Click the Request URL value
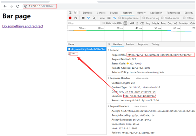Viewport: 196px width, 136px height. click(159, 55)
